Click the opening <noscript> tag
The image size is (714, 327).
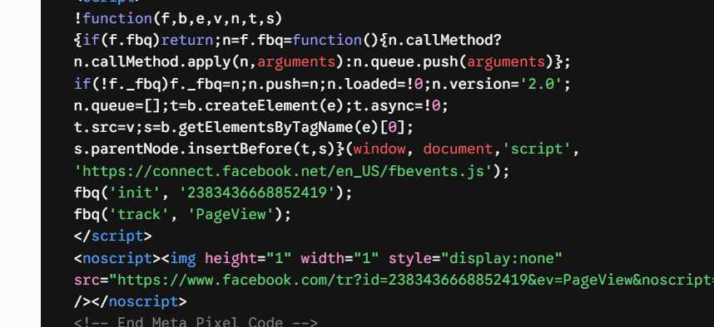click(118, 258)
